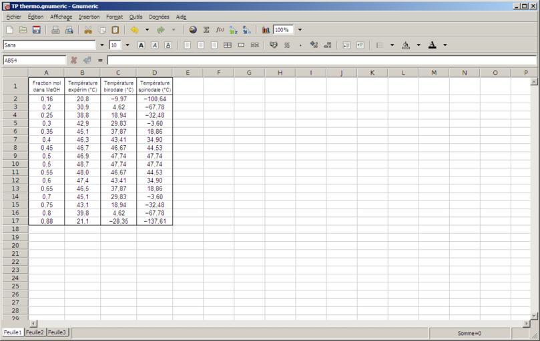Click the Cut scissors icon
The height and width of the screenshot is (341, 540).
[x=87, y=30]
